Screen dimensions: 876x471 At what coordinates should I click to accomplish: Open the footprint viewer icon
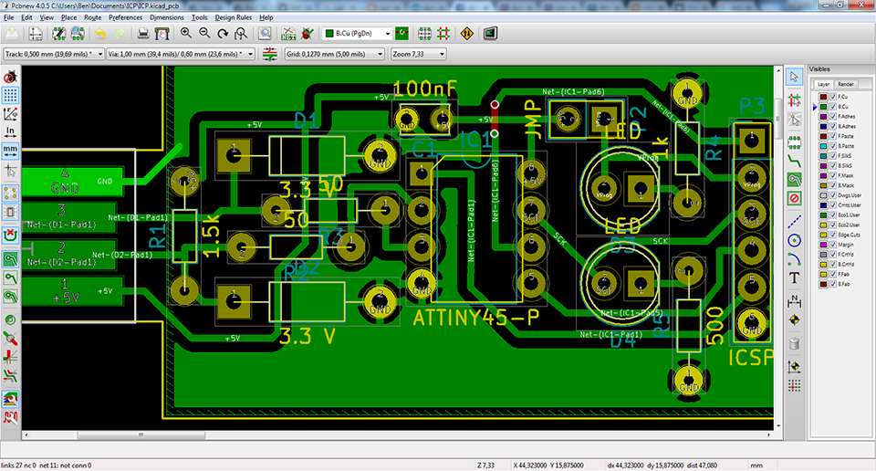(78, 34)
